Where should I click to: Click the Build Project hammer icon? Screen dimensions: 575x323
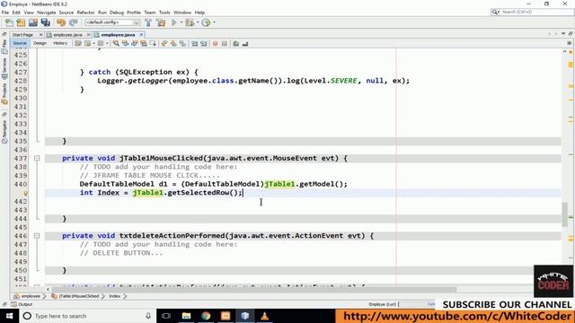point(148,22)
